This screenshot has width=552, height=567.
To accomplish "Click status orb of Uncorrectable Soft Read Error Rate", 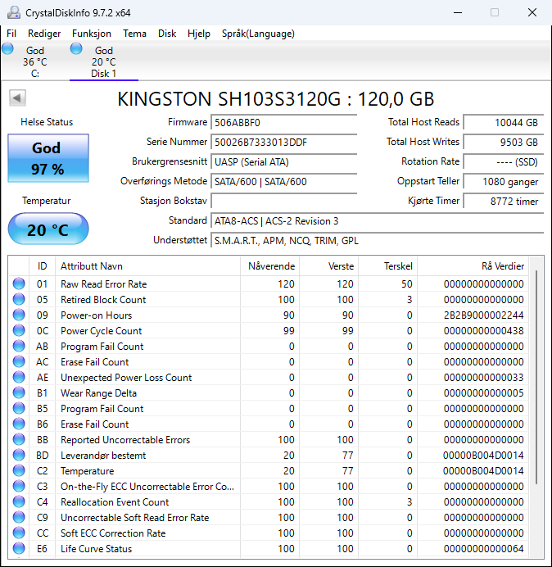I will 19,517.
